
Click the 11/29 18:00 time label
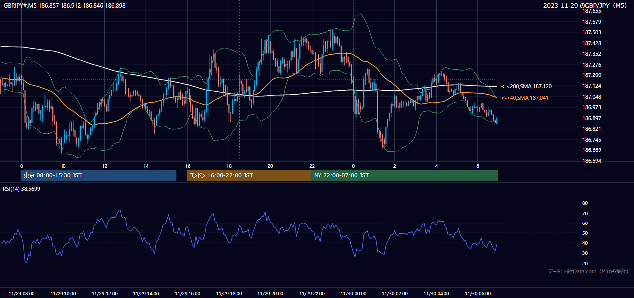pos(229,294)
